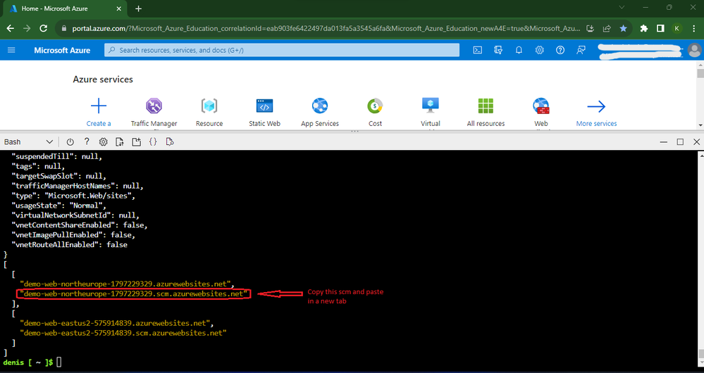Open the Cloud Shell editor braces icon

click(x=153, y=141)
